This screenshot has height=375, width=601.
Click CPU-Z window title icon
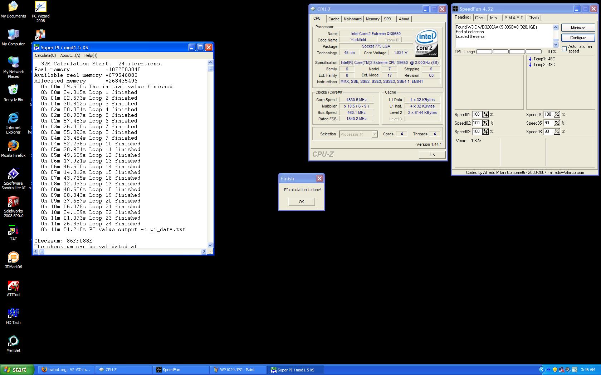(x=313, y=9)
